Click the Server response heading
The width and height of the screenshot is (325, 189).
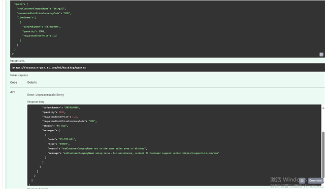pos(19,75)
